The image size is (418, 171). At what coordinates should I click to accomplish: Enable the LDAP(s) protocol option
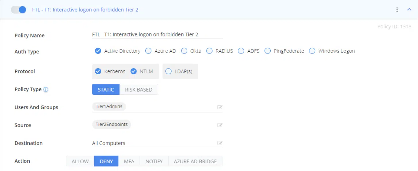[169, 71]
